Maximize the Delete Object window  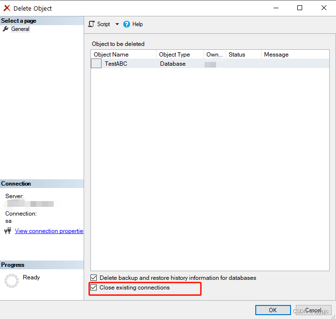(300, 8)
